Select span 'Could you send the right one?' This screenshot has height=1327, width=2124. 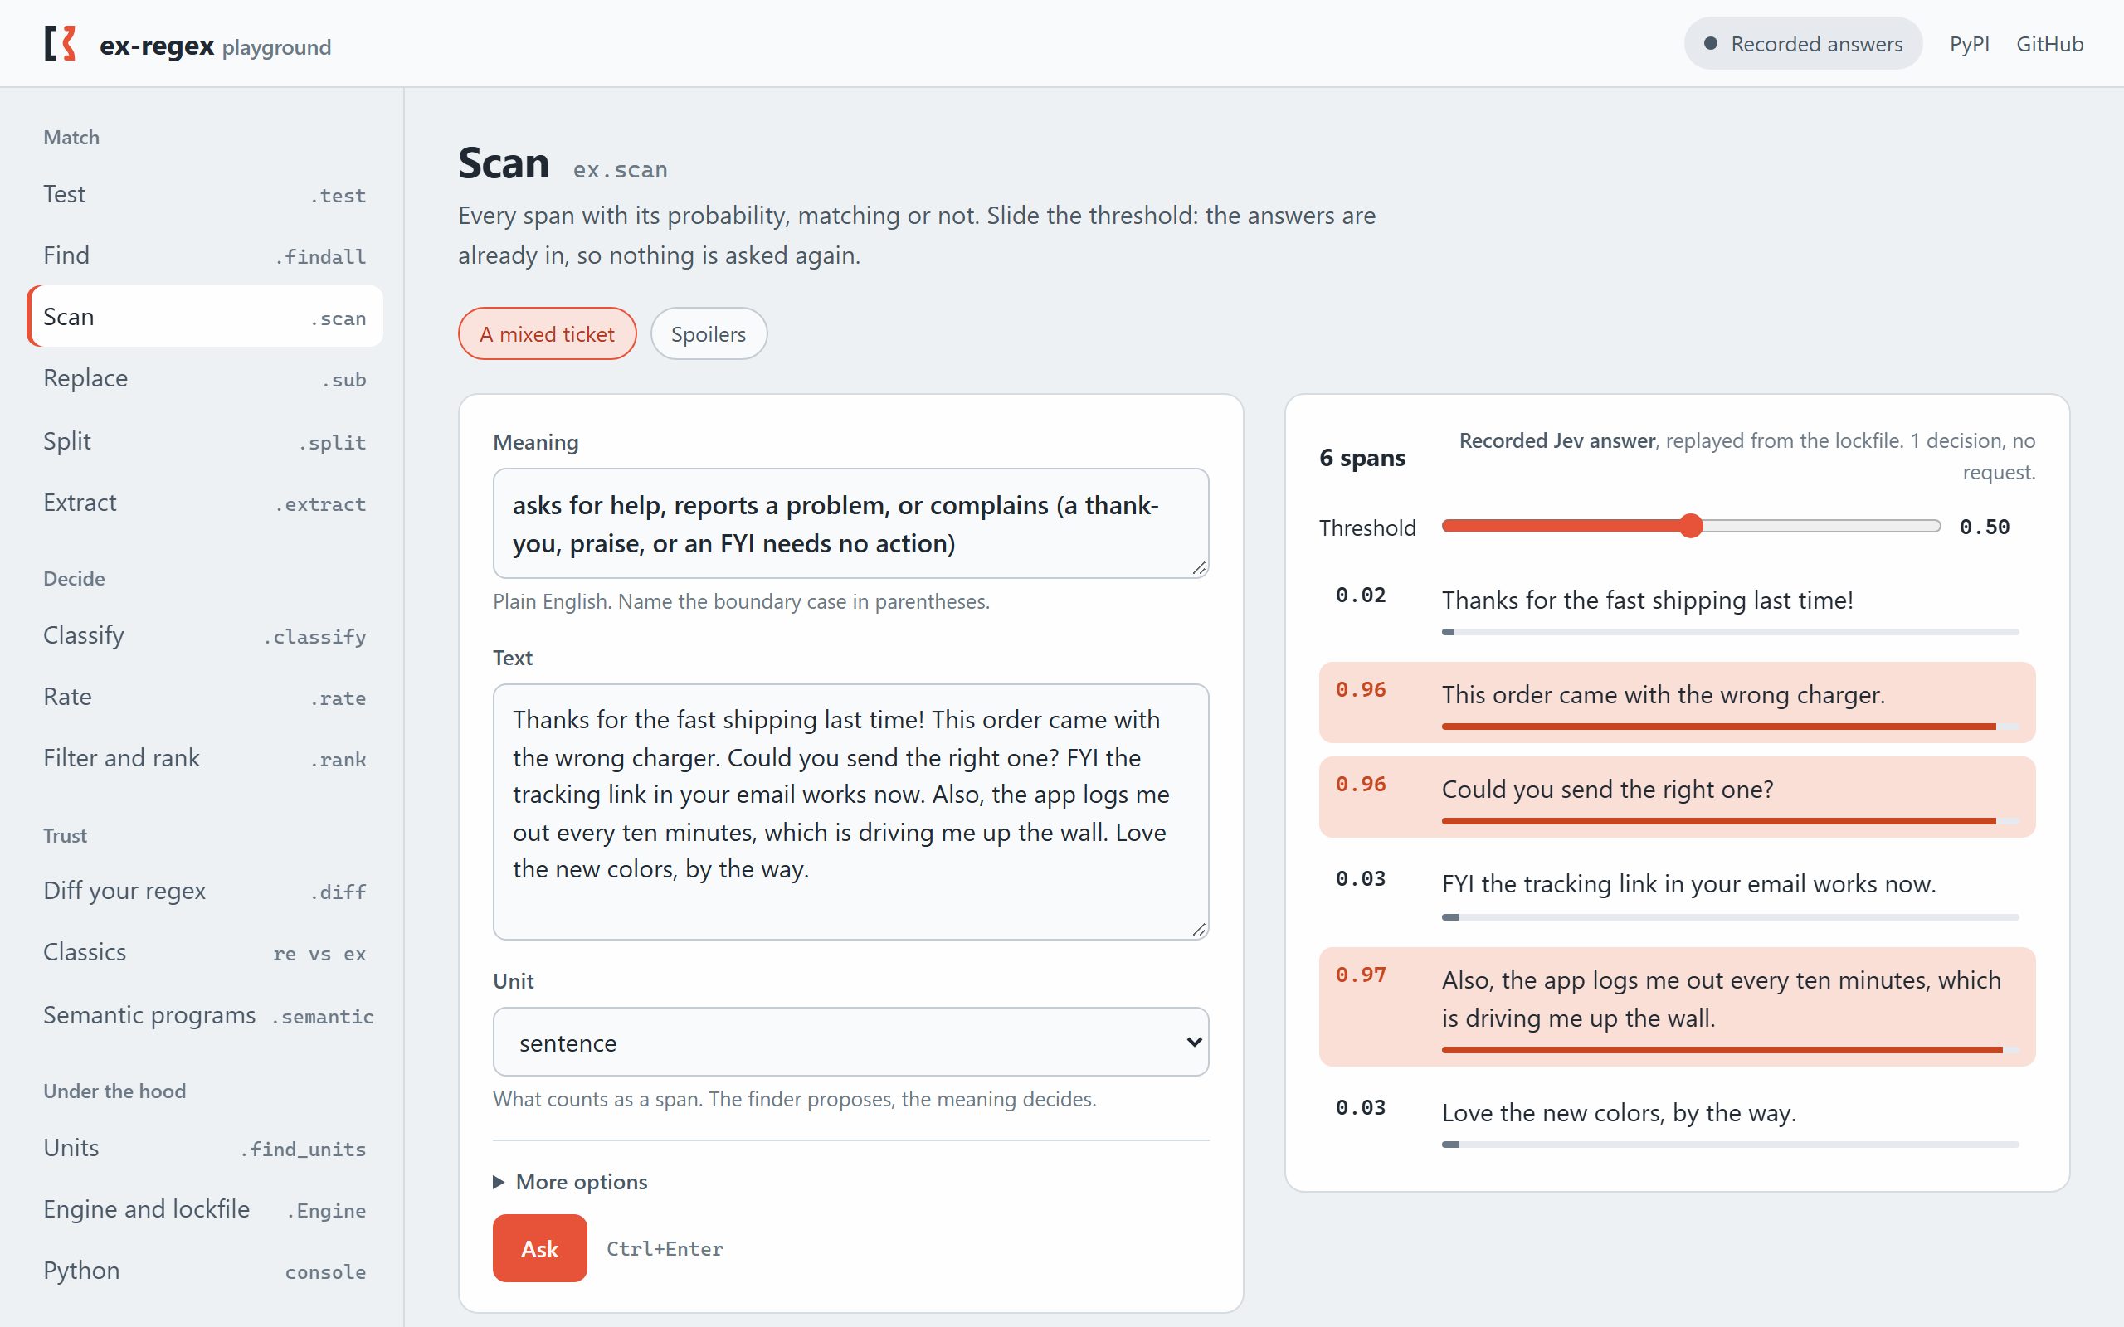tap(1676, 797)
